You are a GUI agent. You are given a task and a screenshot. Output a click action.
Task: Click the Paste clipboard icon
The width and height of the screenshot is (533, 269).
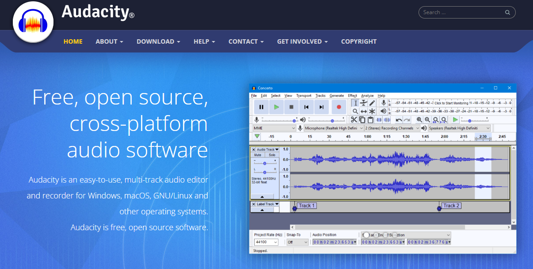(371, 120)
